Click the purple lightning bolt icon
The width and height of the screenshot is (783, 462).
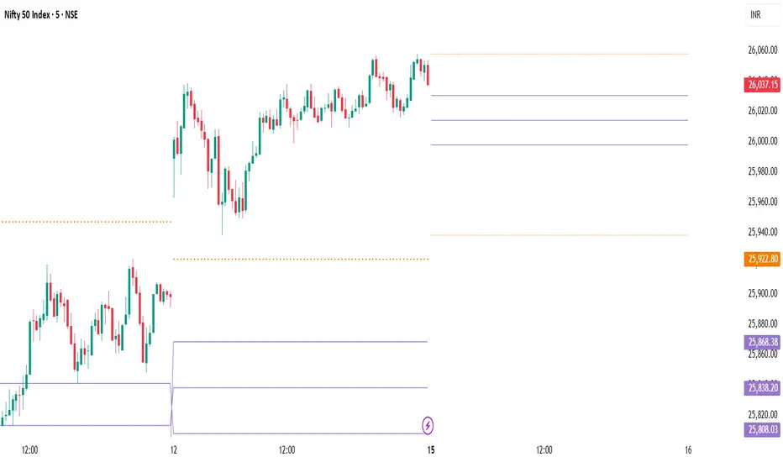click(x=428, y=423)
